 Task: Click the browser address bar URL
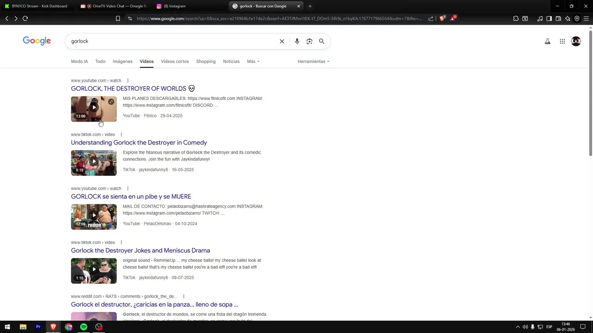coord(279,18)
